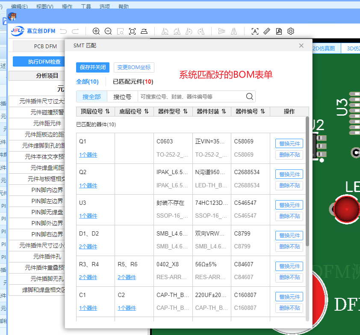Switch to the 全部(10) tab

87,82
